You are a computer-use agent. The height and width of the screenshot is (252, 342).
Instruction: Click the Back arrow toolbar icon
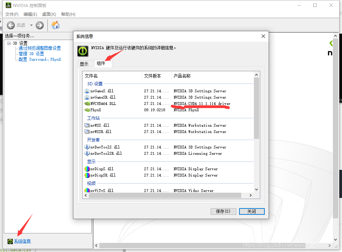coord(11,25)
